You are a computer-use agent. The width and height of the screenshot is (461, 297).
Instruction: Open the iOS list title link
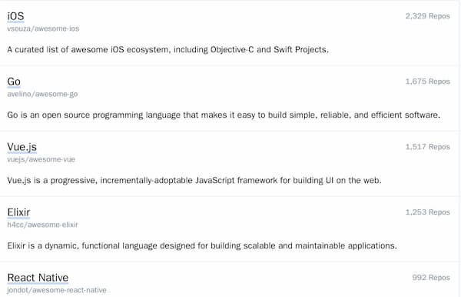15,16
